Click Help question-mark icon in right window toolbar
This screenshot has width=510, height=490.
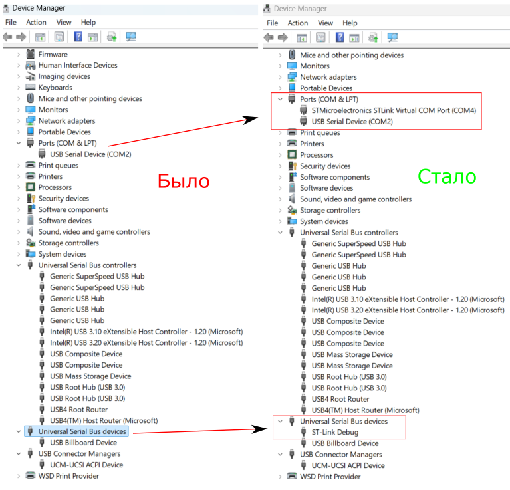pos(340,37)
